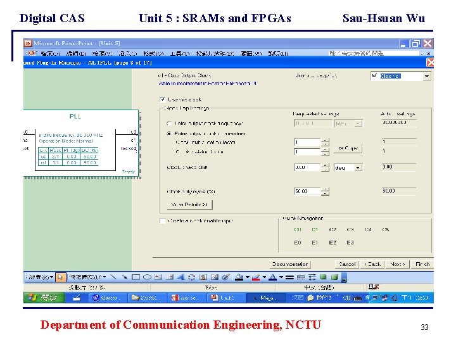
Task: Click the Cancel button
Action: point(347,264)
